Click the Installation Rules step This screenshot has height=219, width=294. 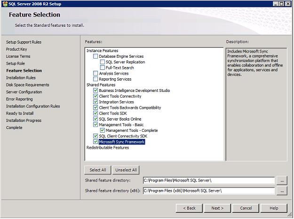(x=21, y=77)
